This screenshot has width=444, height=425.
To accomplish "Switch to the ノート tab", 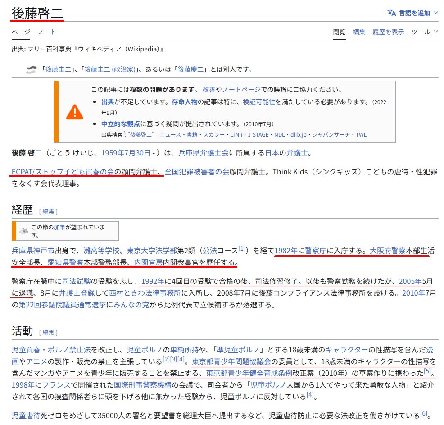I will tap(47, 32).
